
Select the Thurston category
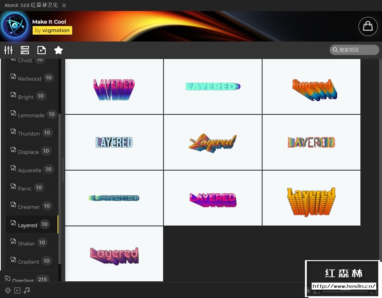coord(32,133)
